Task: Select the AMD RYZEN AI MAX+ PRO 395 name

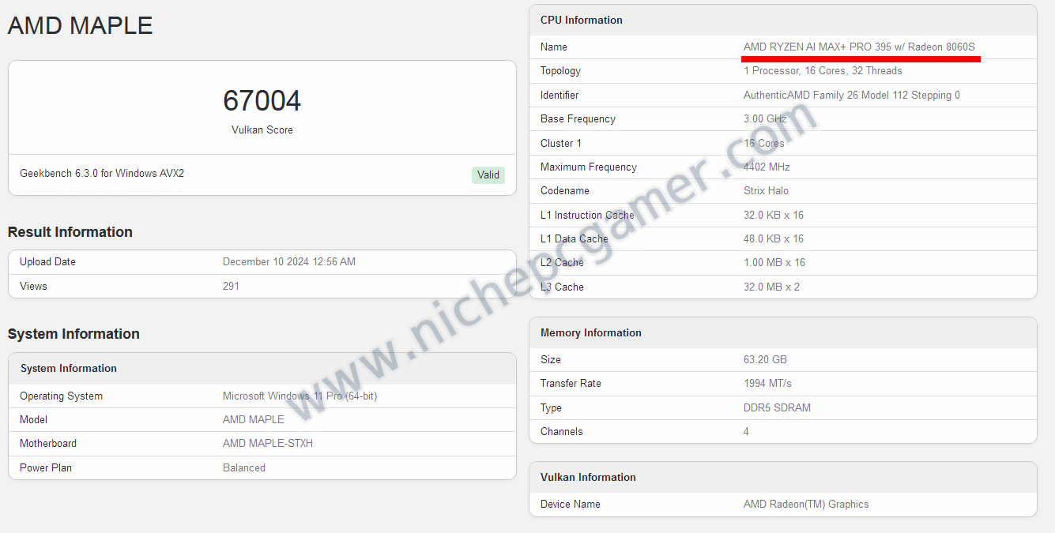Action: [859, 47]
